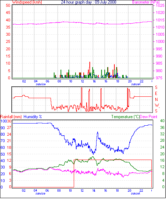The height and width of the screenshot is (201, 166).
Task: Click the sunrise label under top graph
Action: tap(41, 84)
